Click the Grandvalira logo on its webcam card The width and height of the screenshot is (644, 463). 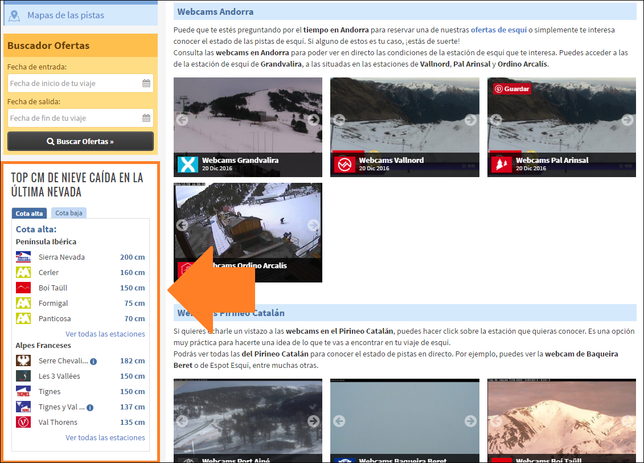pos(188,165)
